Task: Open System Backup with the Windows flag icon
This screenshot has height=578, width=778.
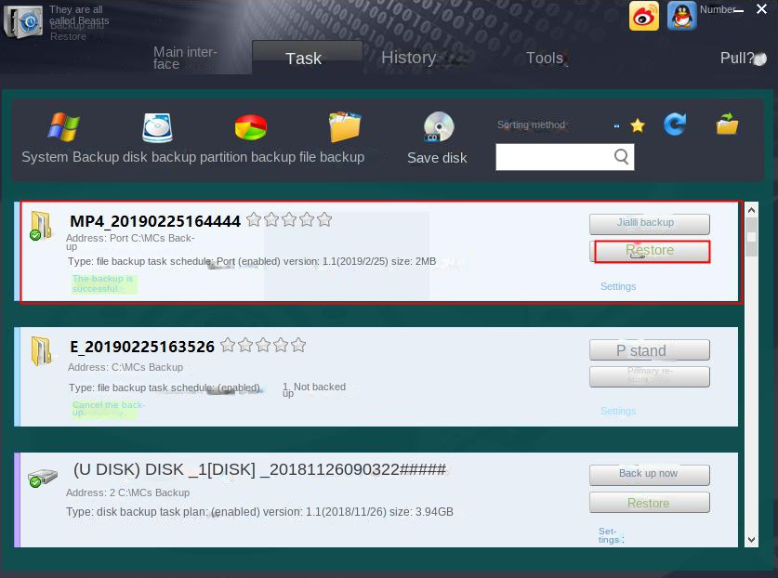Action: [x=63, y=127]
